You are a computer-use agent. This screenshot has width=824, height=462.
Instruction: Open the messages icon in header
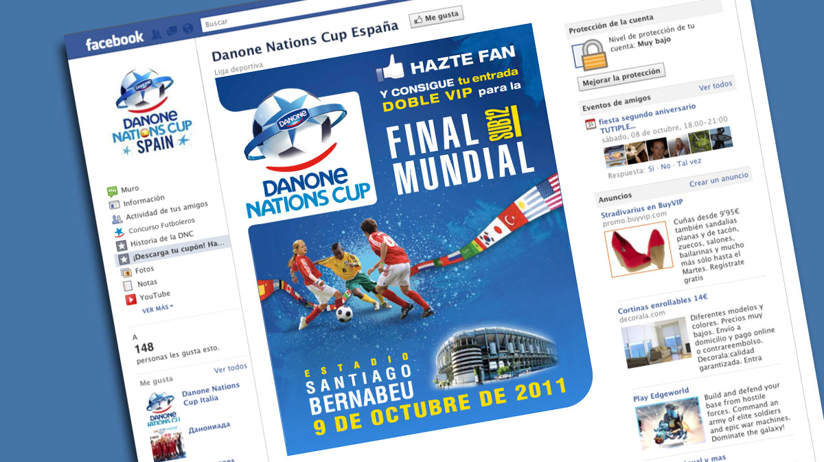[172, 32]
